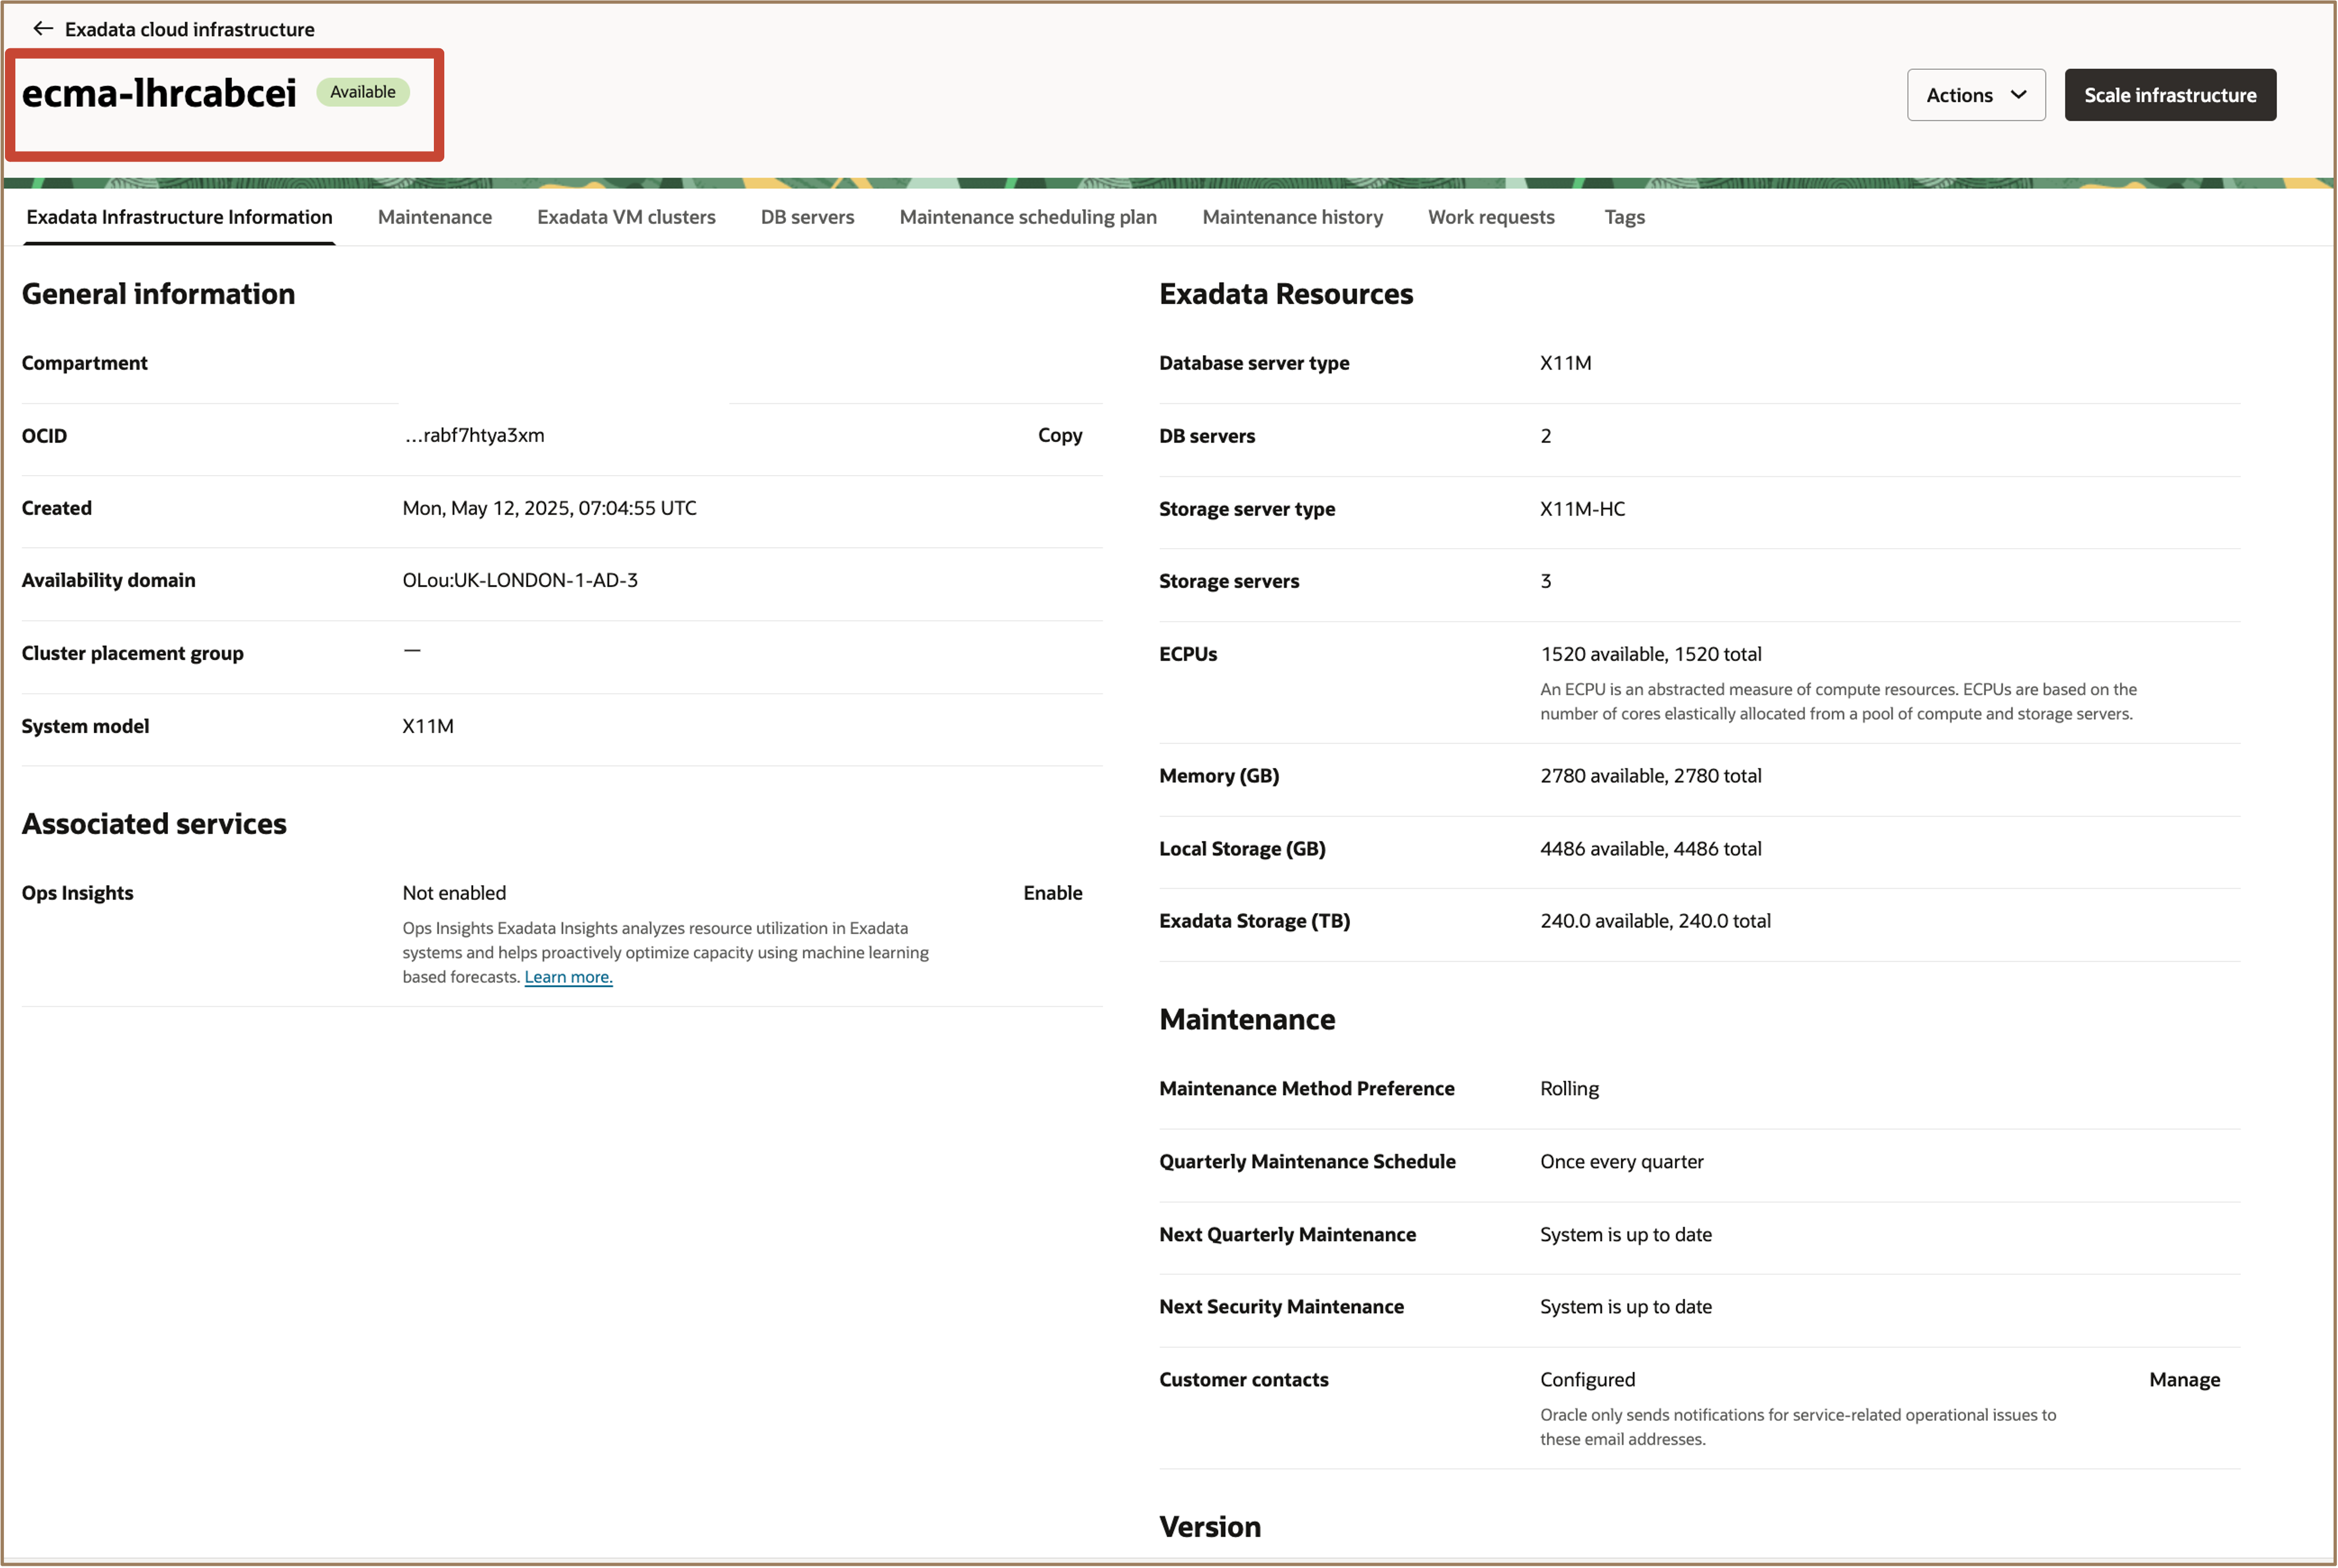
Task: Open the Actions dropdown menu
Action: [x=1975, y=94]
